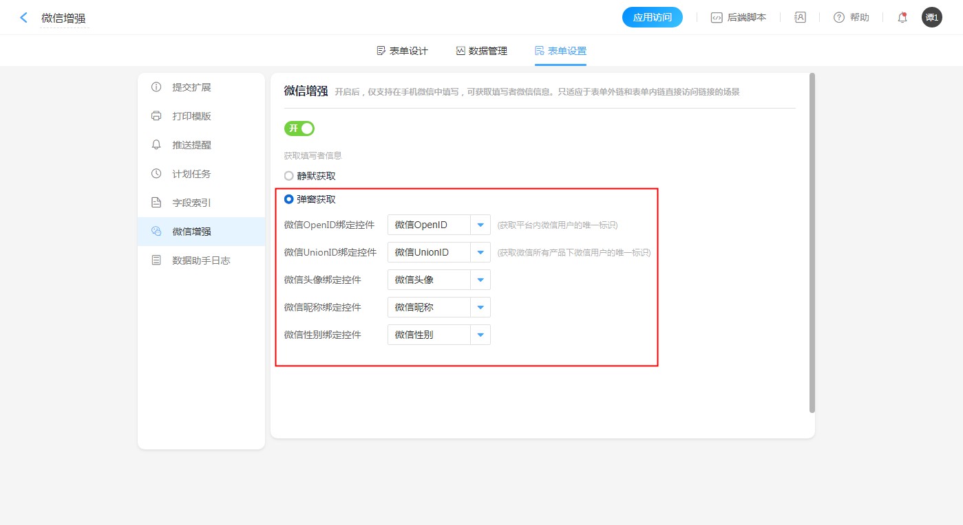Expand the 微信OpenID binding dropdown

click(480, 225)
